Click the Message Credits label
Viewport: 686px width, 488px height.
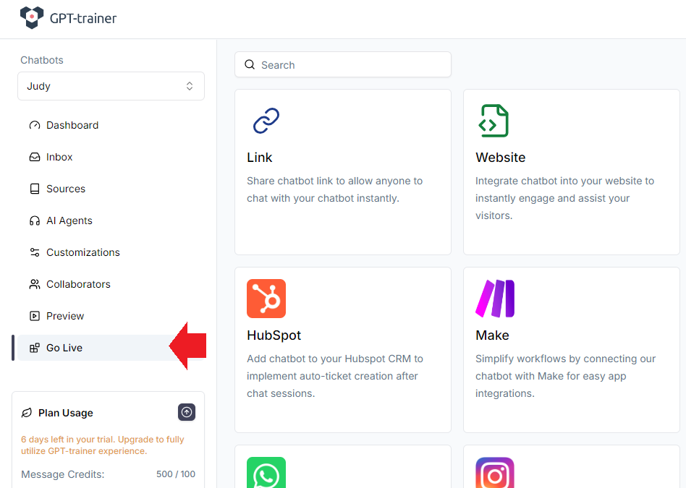[62, 474]
